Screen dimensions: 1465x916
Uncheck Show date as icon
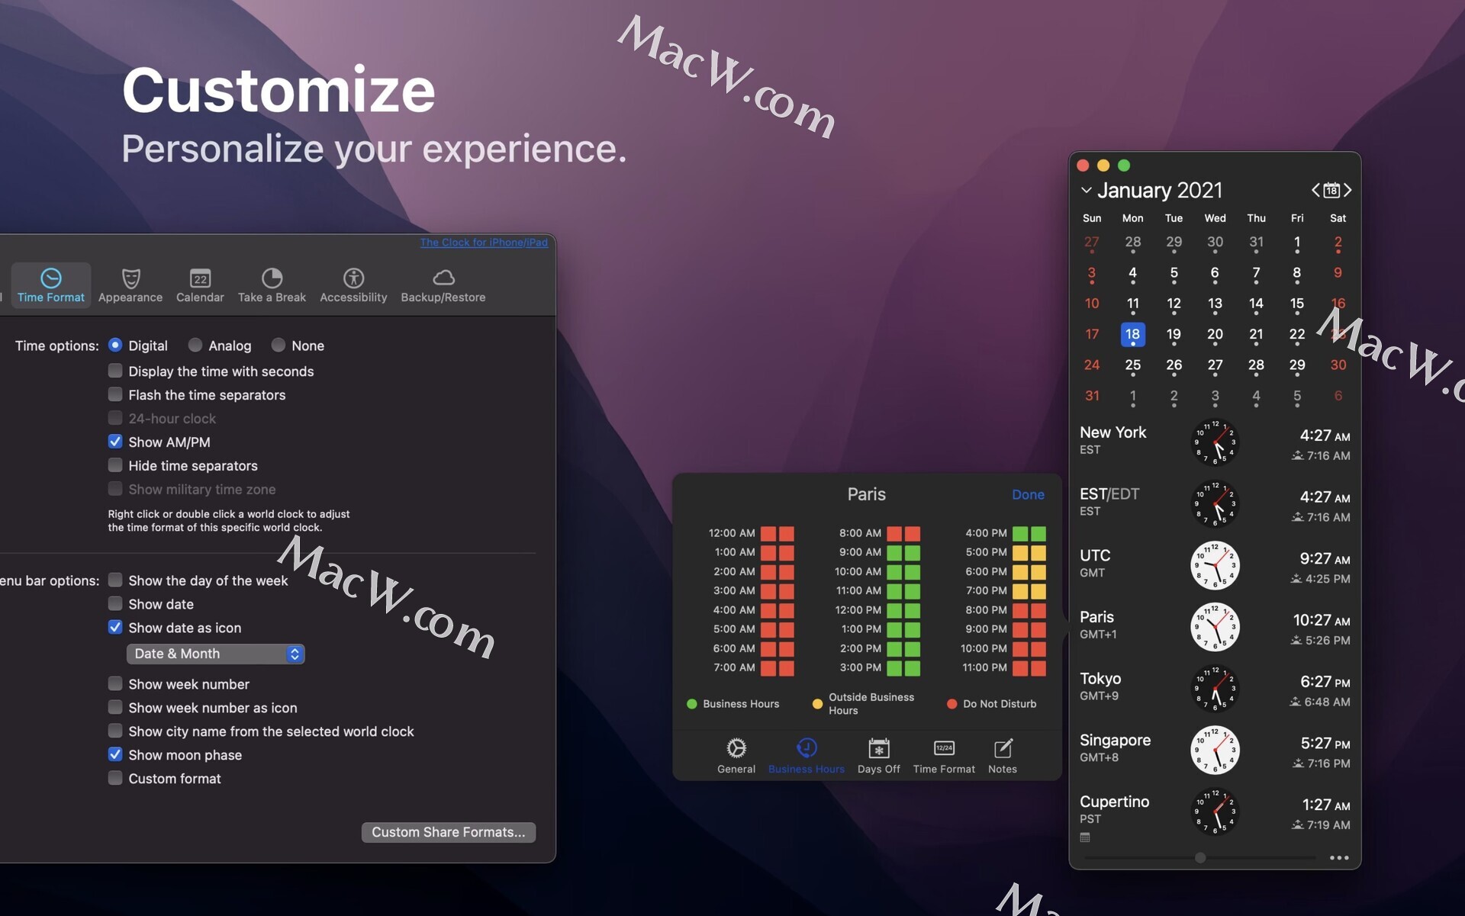pyautogui.click(x=115, y=628)
